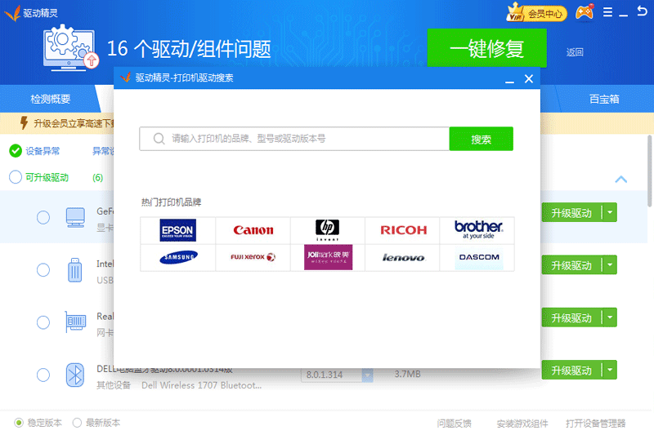Switch to the 检测概要 tab
Screen dimensions: 654x435
(51, 99)
